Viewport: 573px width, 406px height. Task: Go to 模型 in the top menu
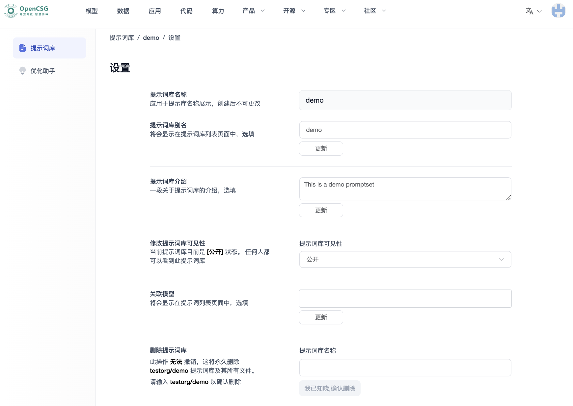click(92, 11)
